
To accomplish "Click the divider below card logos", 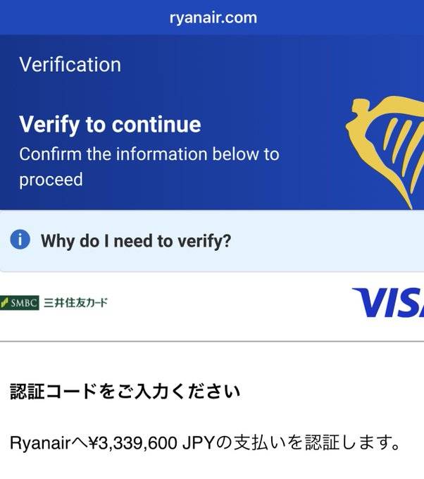I will tap(212, 341).
